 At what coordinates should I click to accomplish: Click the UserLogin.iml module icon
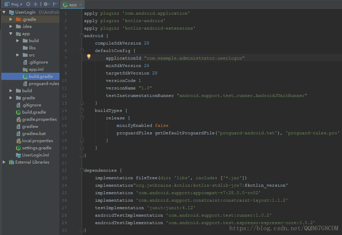(x=18, y=155)
